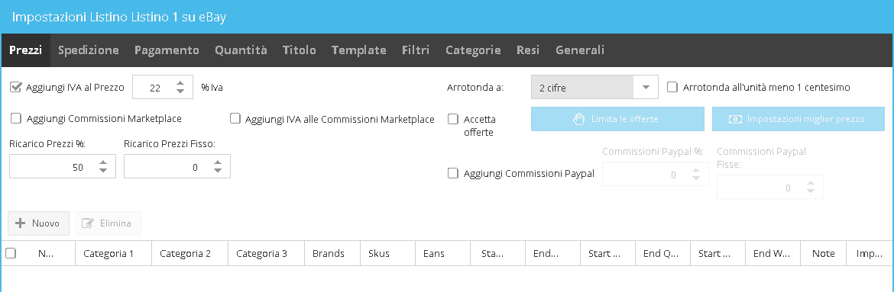Screen dimensions: 894x292
Task: Click the Elimina button
Action: (109, 223)
